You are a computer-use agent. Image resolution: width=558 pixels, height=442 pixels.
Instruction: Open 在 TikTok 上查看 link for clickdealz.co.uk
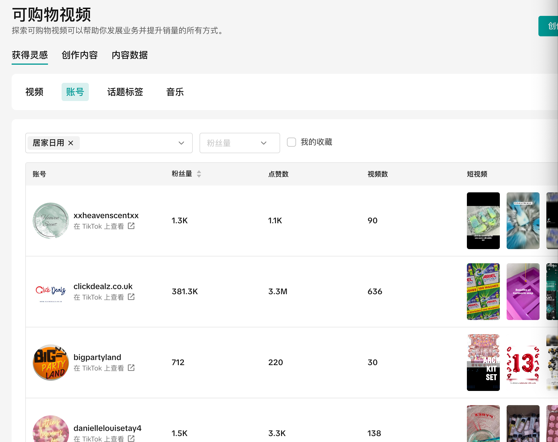point(99,297)
